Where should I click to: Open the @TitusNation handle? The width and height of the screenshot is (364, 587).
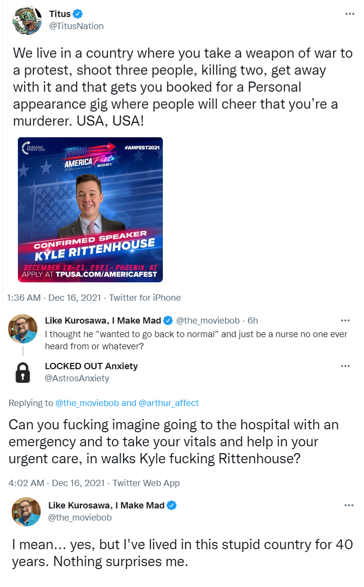[x=76, y=26]
